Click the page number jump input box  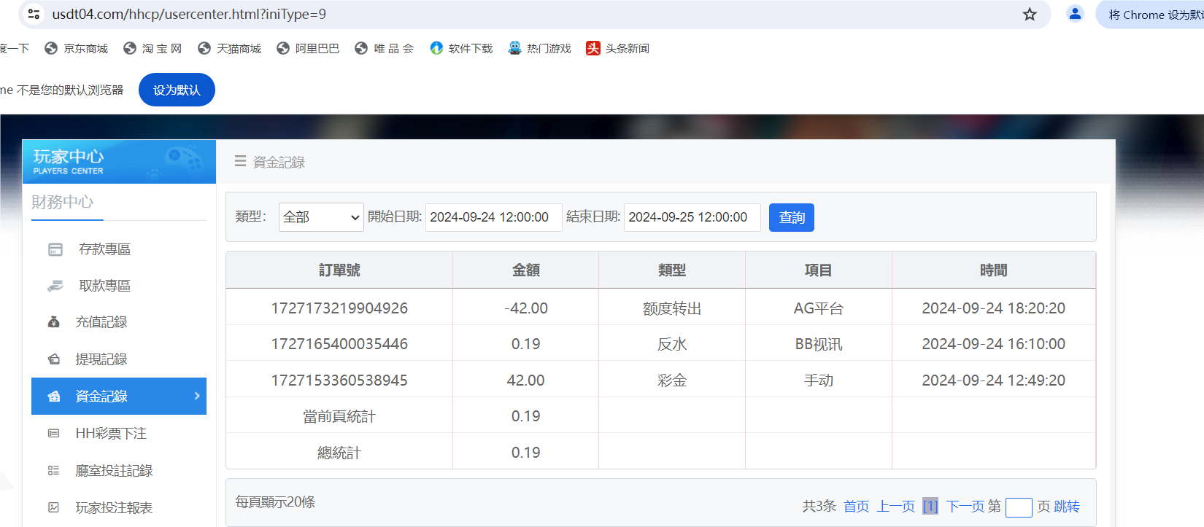pyautogui.click(x=1018, y=507)
